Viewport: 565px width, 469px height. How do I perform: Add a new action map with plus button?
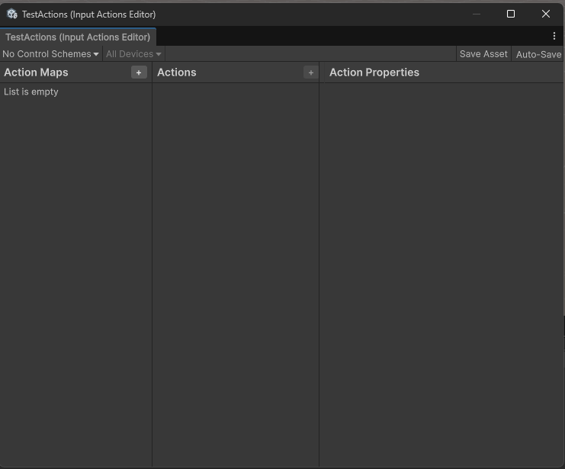click(138, 72)
